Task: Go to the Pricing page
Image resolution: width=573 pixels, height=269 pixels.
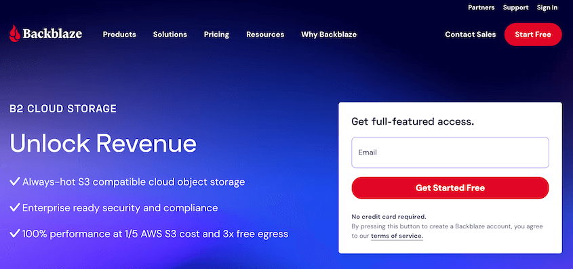Action: tap(216, 35)
